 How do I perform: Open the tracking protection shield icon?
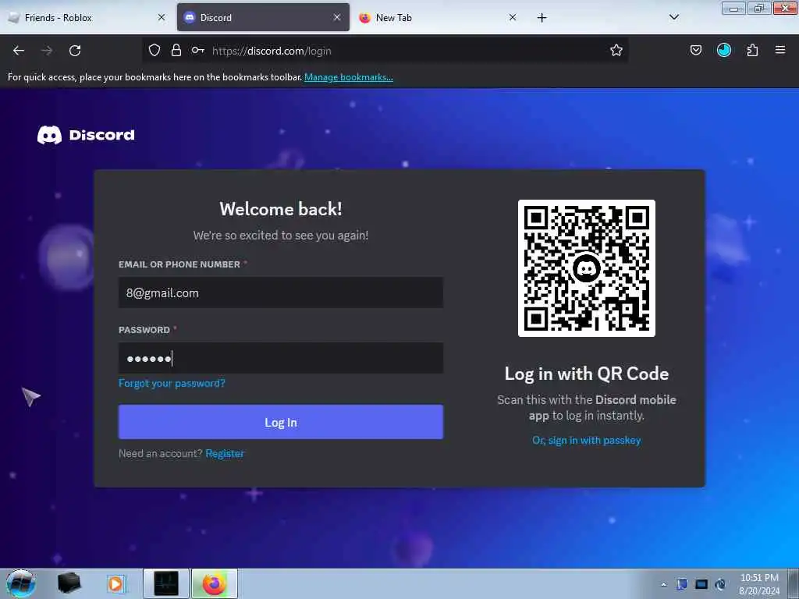click(154, 51)
